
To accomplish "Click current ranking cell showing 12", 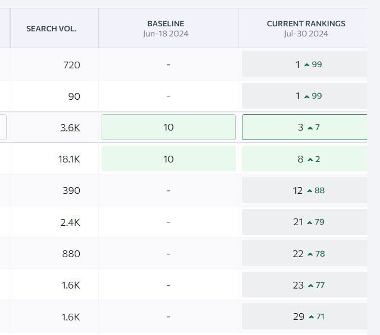I will [x=304, y=190].
